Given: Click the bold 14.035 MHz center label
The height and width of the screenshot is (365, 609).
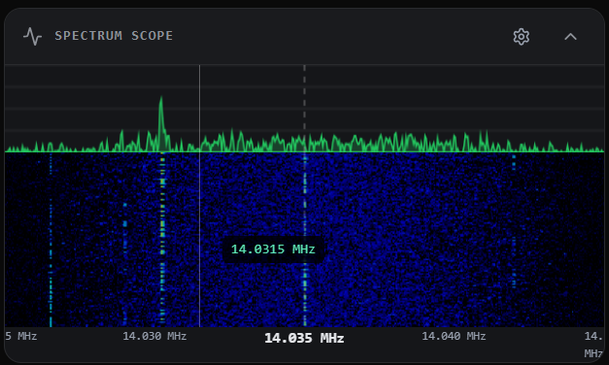Looking at the screenshot, I should point(304,338).
